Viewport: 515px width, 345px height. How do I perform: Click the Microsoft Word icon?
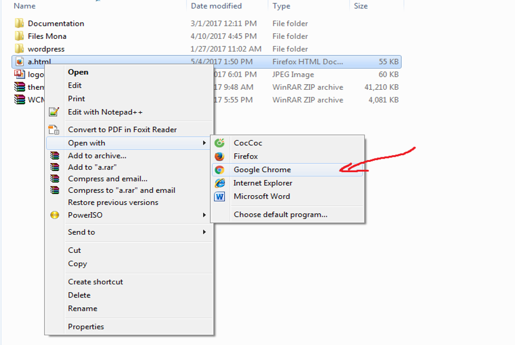[219, 196]
